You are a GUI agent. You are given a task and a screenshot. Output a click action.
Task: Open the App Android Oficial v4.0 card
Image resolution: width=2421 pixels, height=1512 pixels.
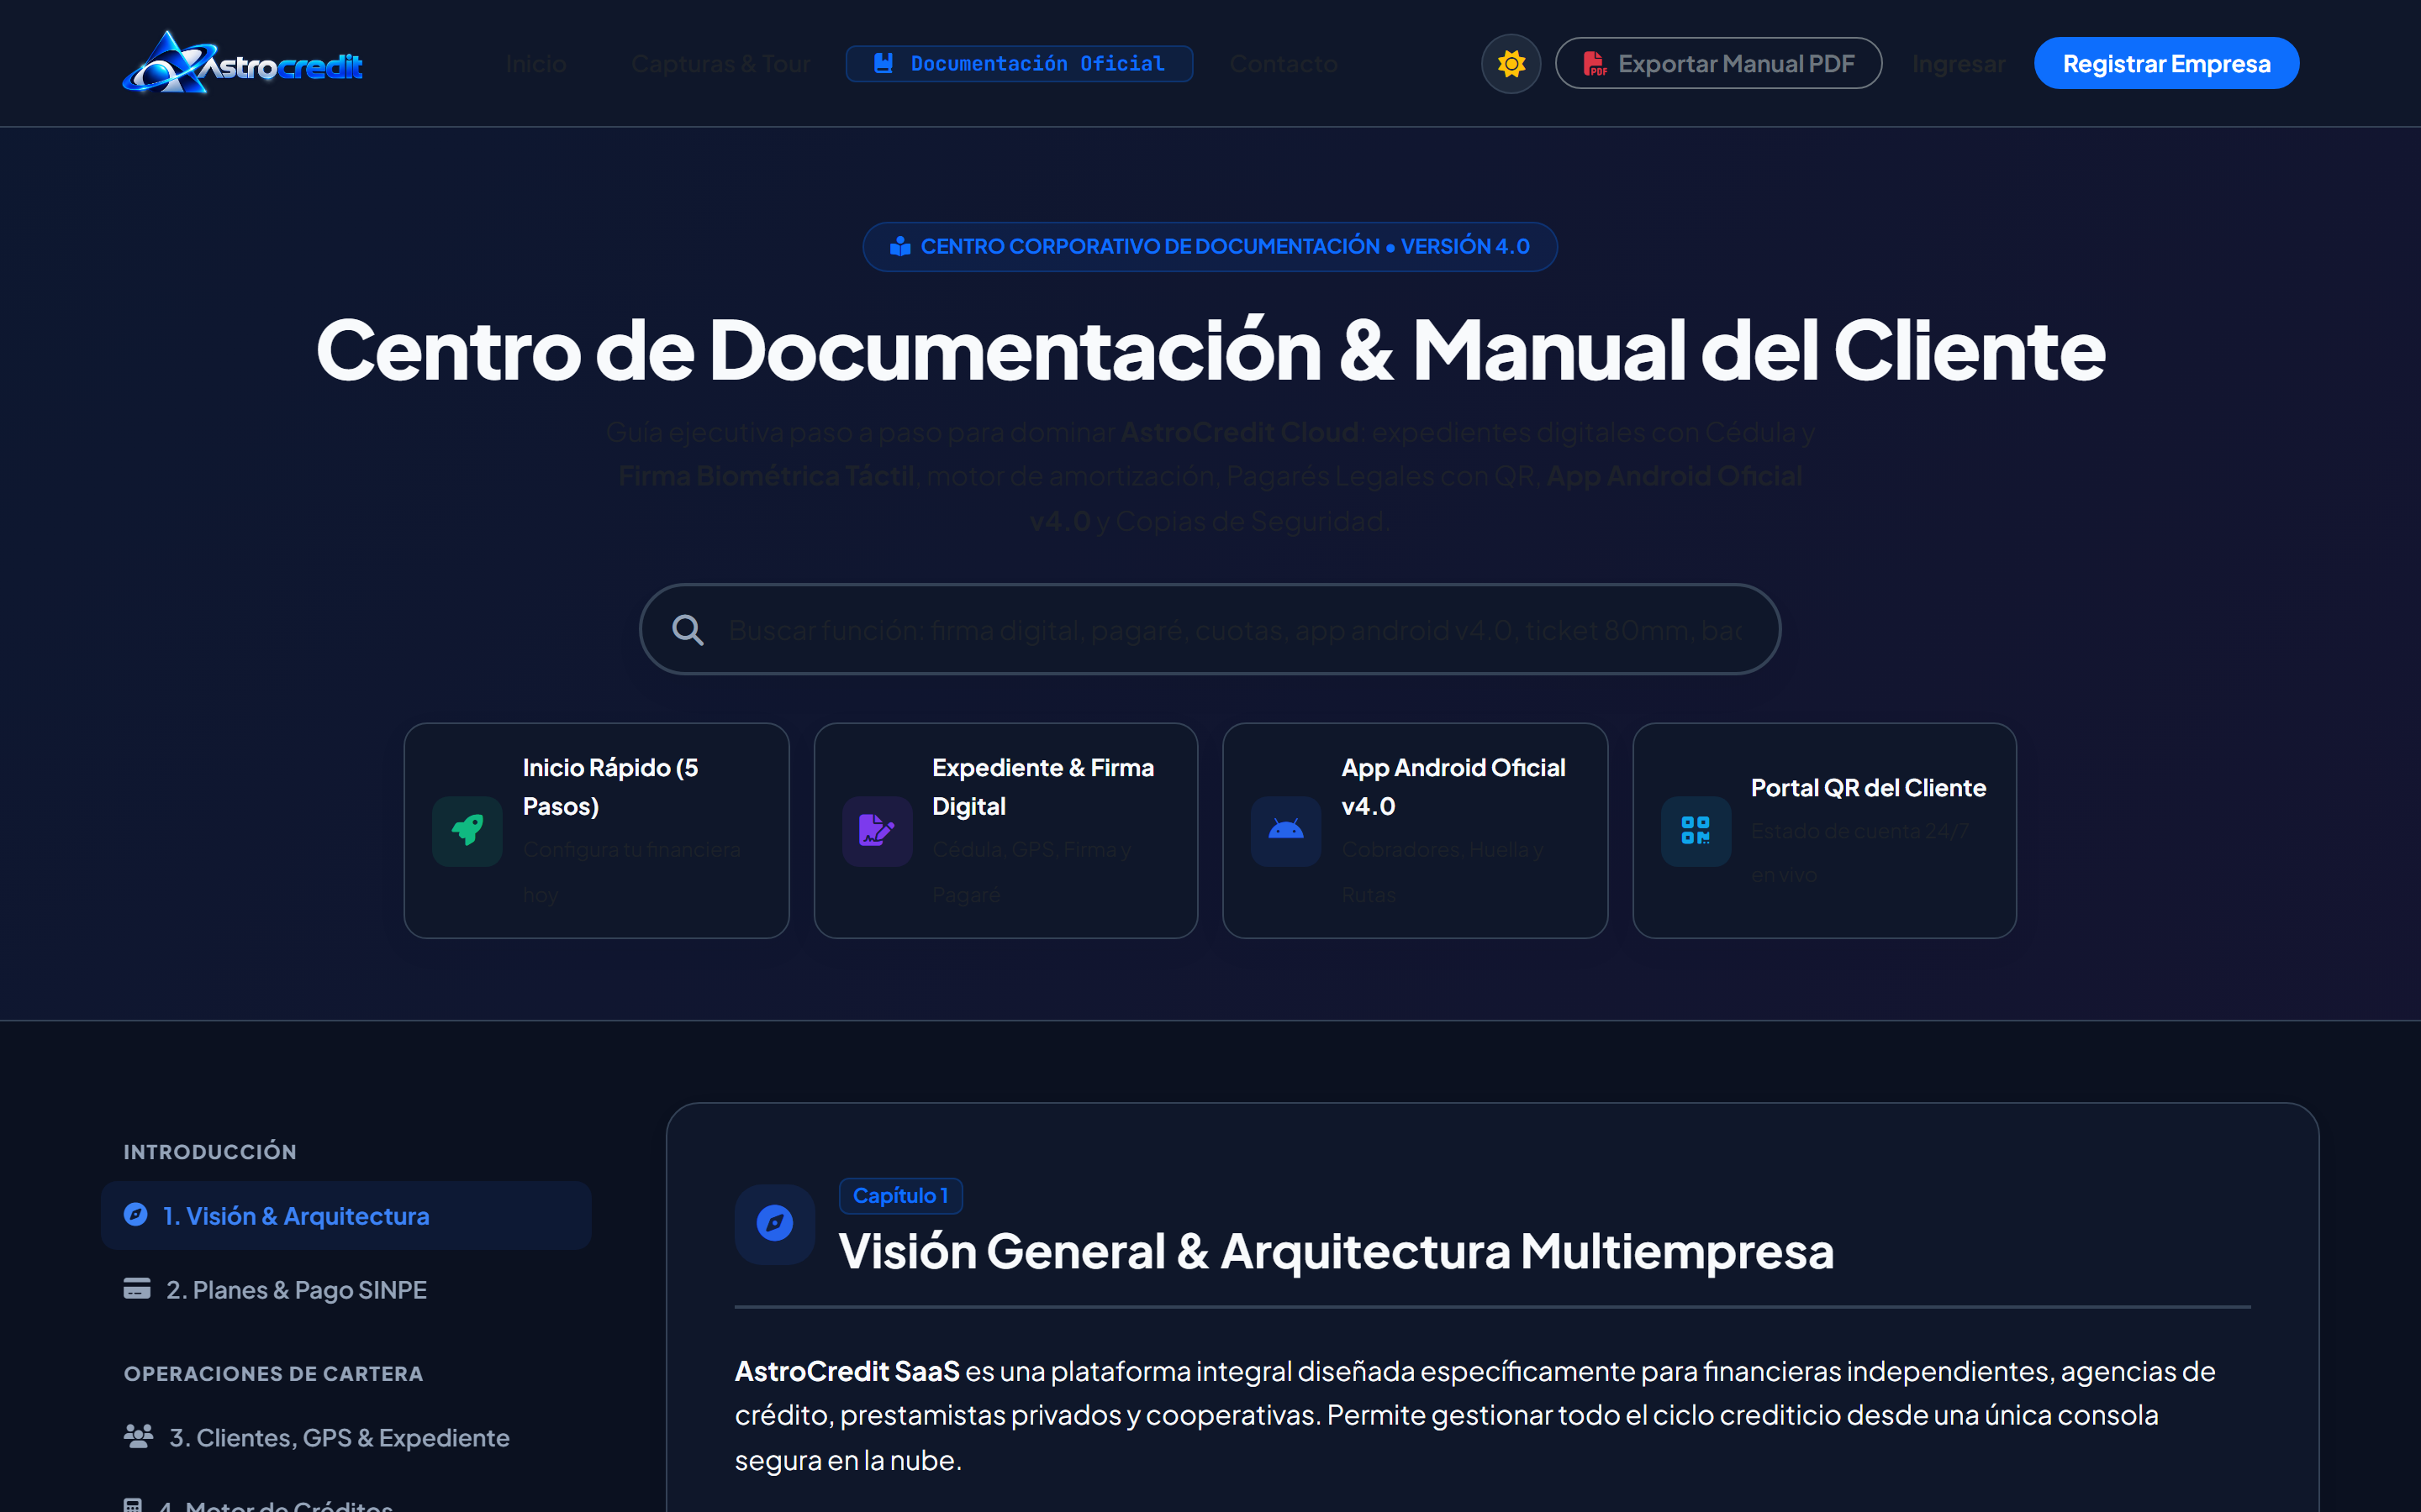pyautogui.click(x=1415, y=830)
